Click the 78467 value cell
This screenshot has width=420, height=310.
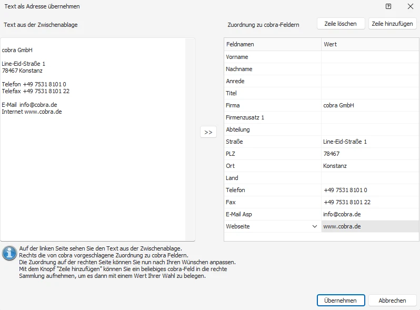370,154
